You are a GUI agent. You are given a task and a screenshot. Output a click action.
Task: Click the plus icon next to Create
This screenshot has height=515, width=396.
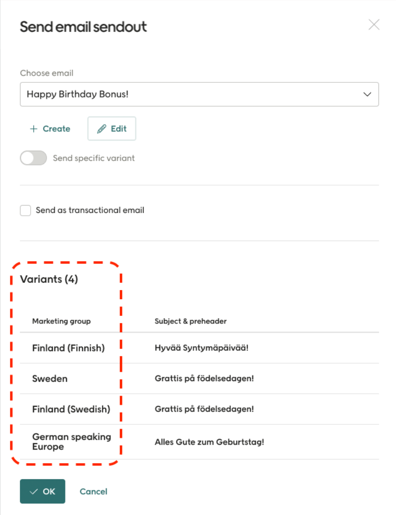[x=33, y=128]
